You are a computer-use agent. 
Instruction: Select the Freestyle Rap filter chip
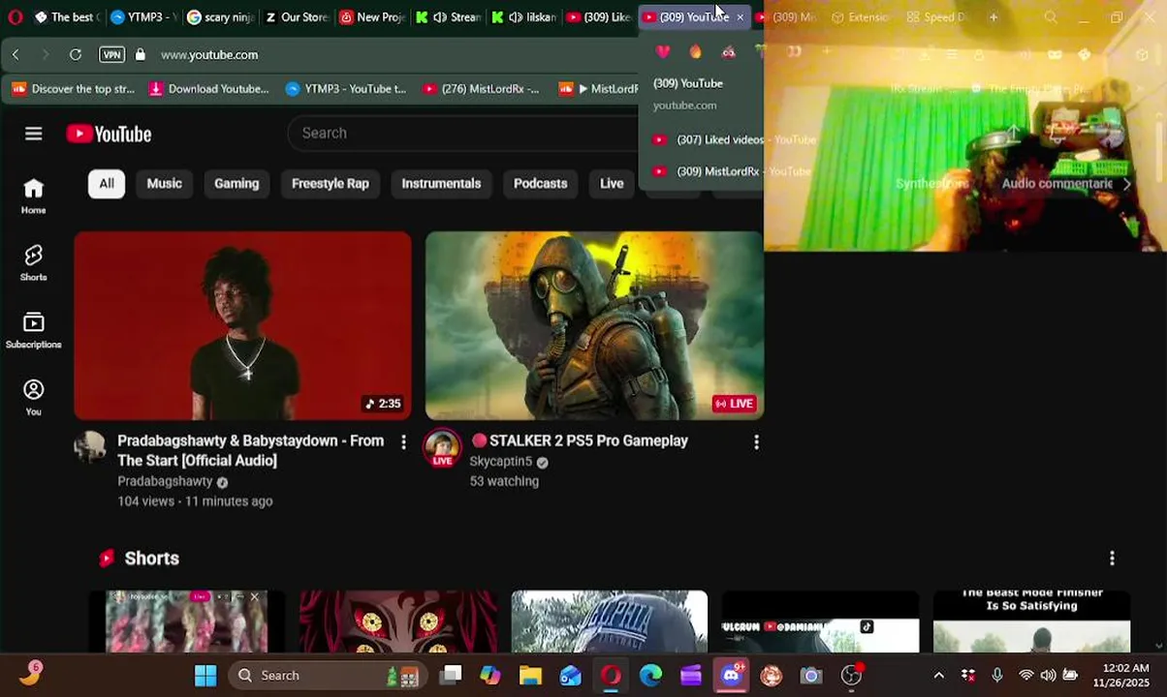coord(331,183)
